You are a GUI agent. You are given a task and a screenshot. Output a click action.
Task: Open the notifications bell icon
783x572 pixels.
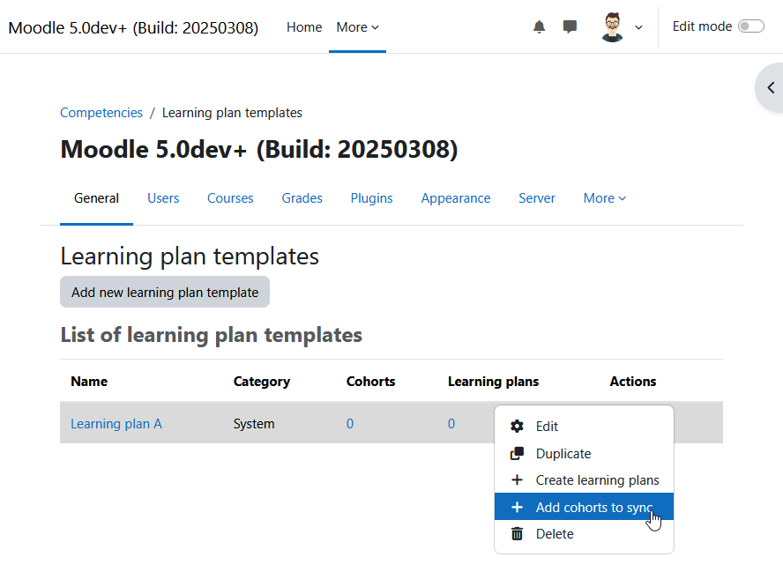(x=539, y=26)
